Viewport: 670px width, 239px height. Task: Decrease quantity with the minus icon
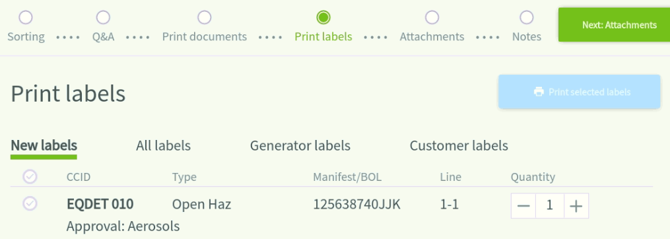pyautogui.click(x=523, y=206)
